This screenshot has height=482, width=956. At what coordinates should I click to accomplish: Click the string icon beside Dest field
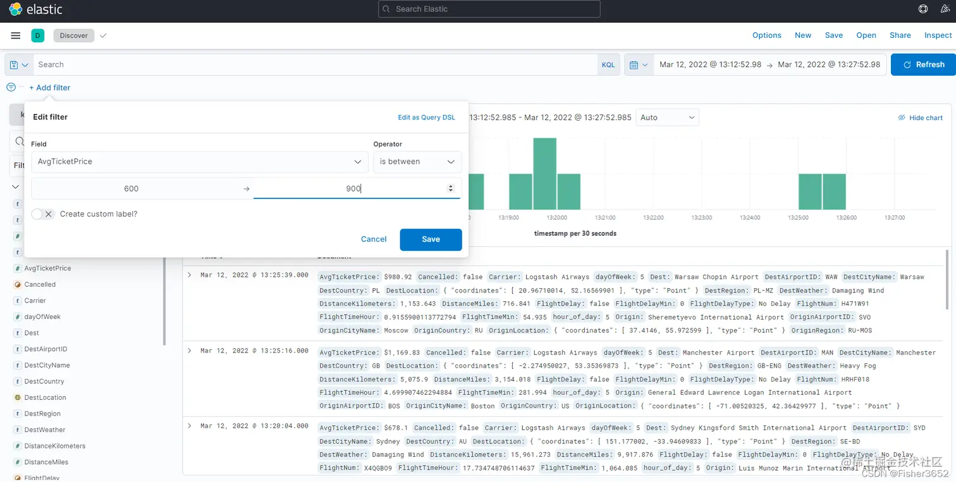(x=18, y=333)
